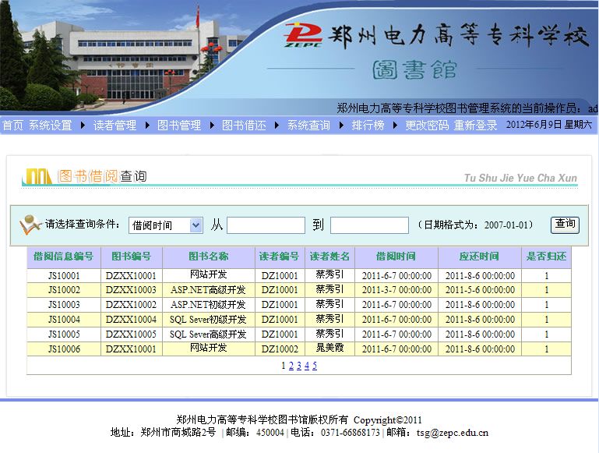Go to results page 4
This screenshot has width=599, height=453.
pyautogui.click(x=307, y=366)
